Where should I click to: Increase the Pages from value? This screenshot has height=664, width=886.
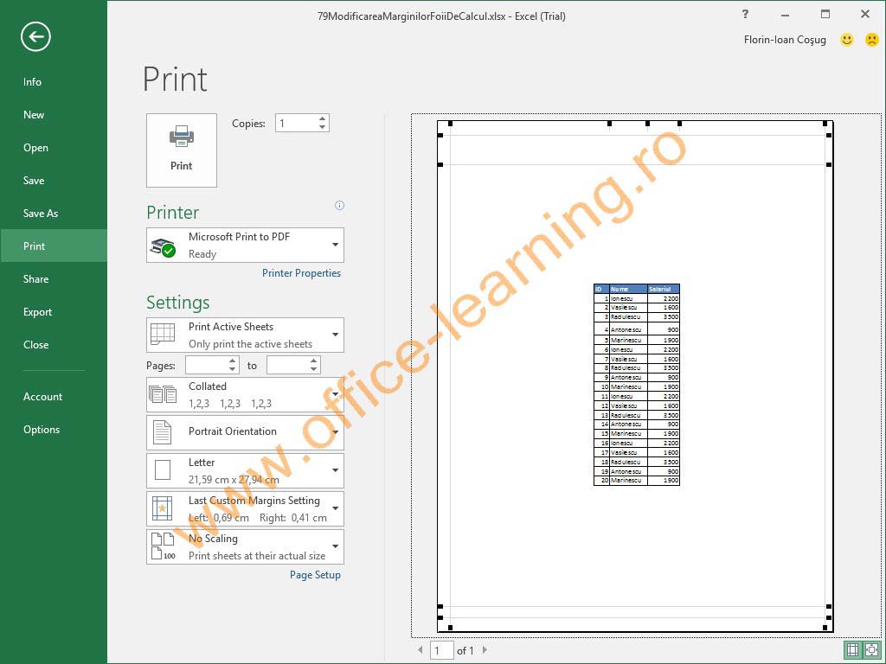233,361
